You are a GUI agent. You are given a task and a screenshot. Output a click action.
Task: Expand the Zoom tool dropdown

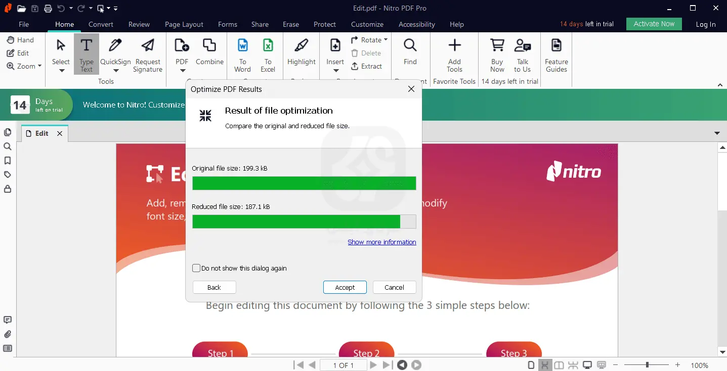(x=39, y=66)
